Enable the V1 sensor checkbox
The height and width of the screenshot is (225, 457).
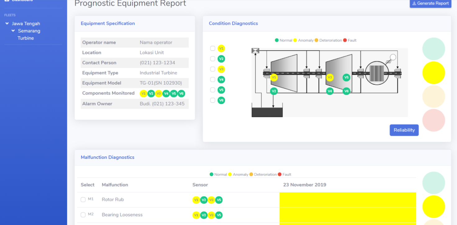[x=213, y=48]
